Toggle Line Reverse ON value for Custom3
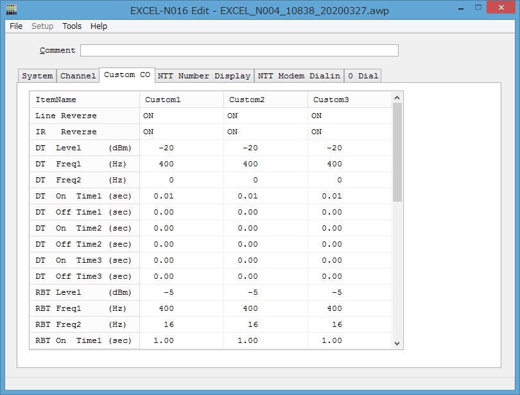The height and width of the screenshot is (395, 520). 316,116
